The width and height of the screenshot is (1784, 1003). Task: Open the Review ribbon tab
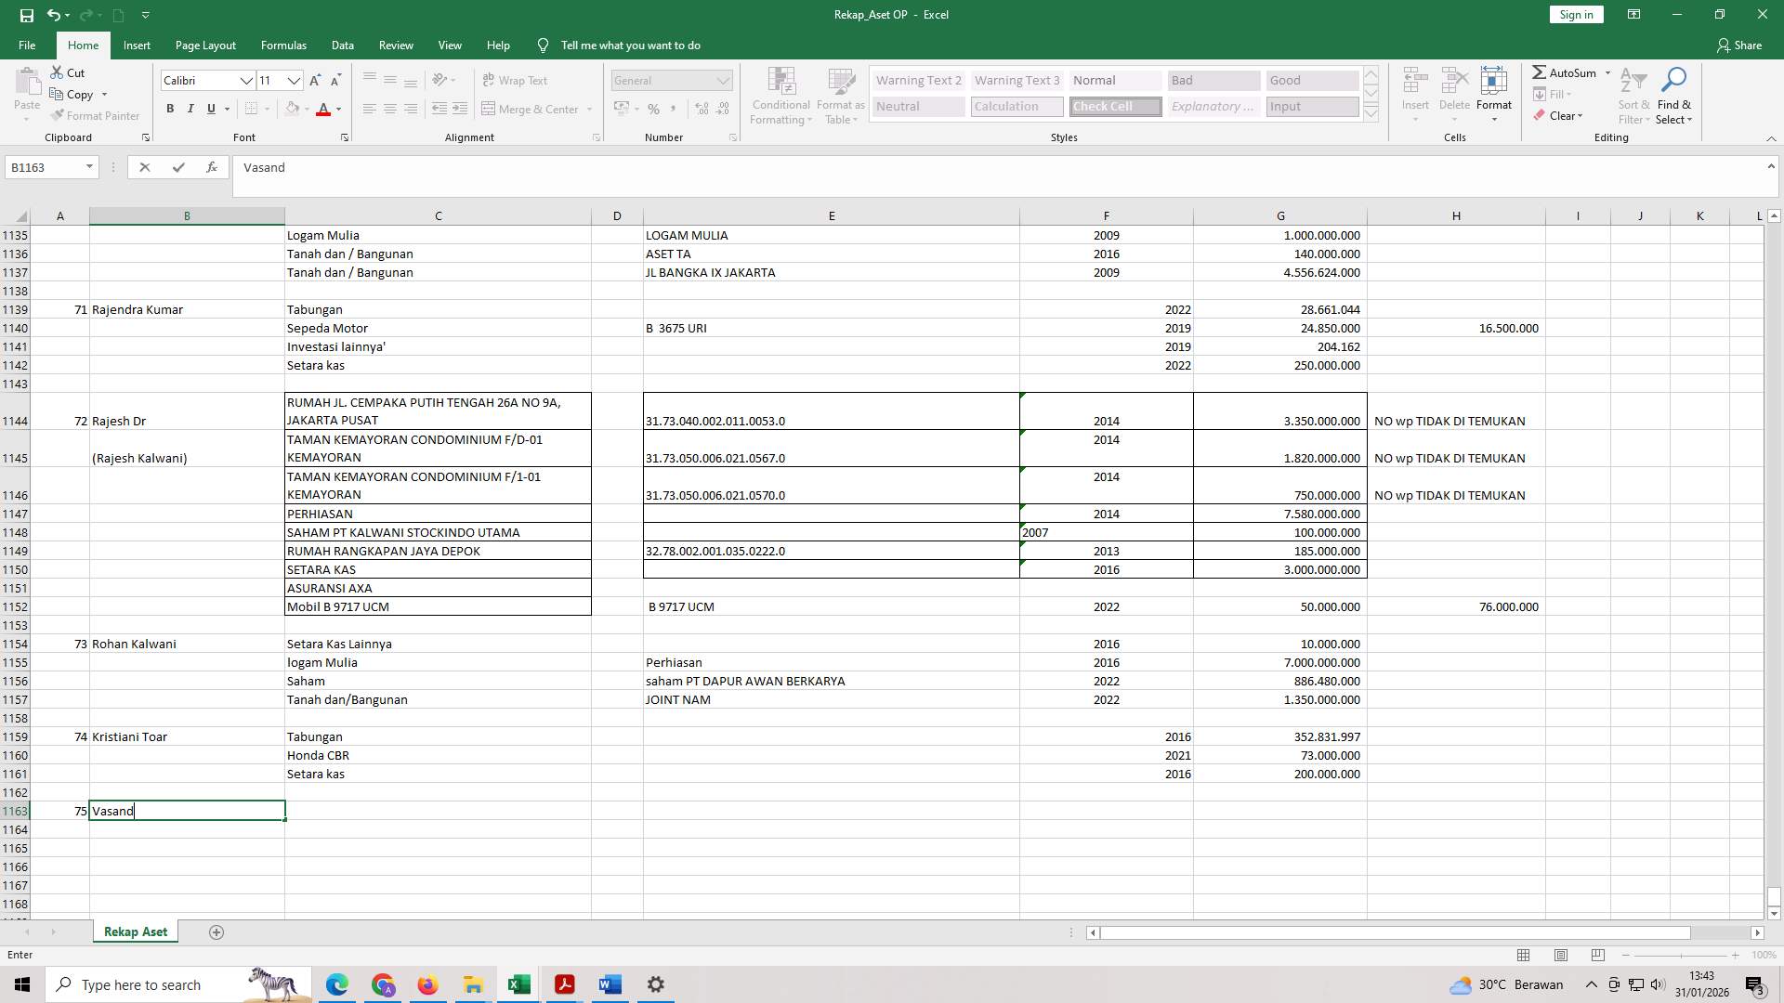point(396,45)
